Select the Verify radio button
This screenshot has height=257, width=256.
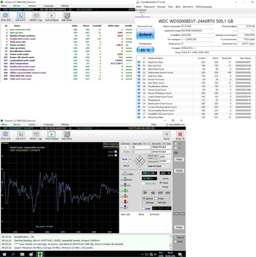pyautogui.click(x=161, y=178)
